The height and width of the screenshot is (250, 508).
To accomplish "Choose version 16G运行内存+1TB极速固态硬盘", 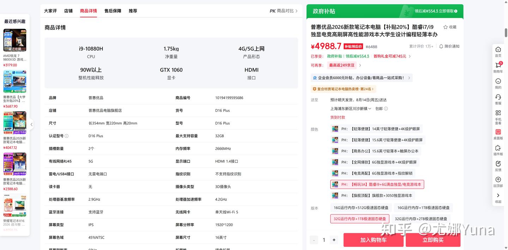I will coord(423,208).
